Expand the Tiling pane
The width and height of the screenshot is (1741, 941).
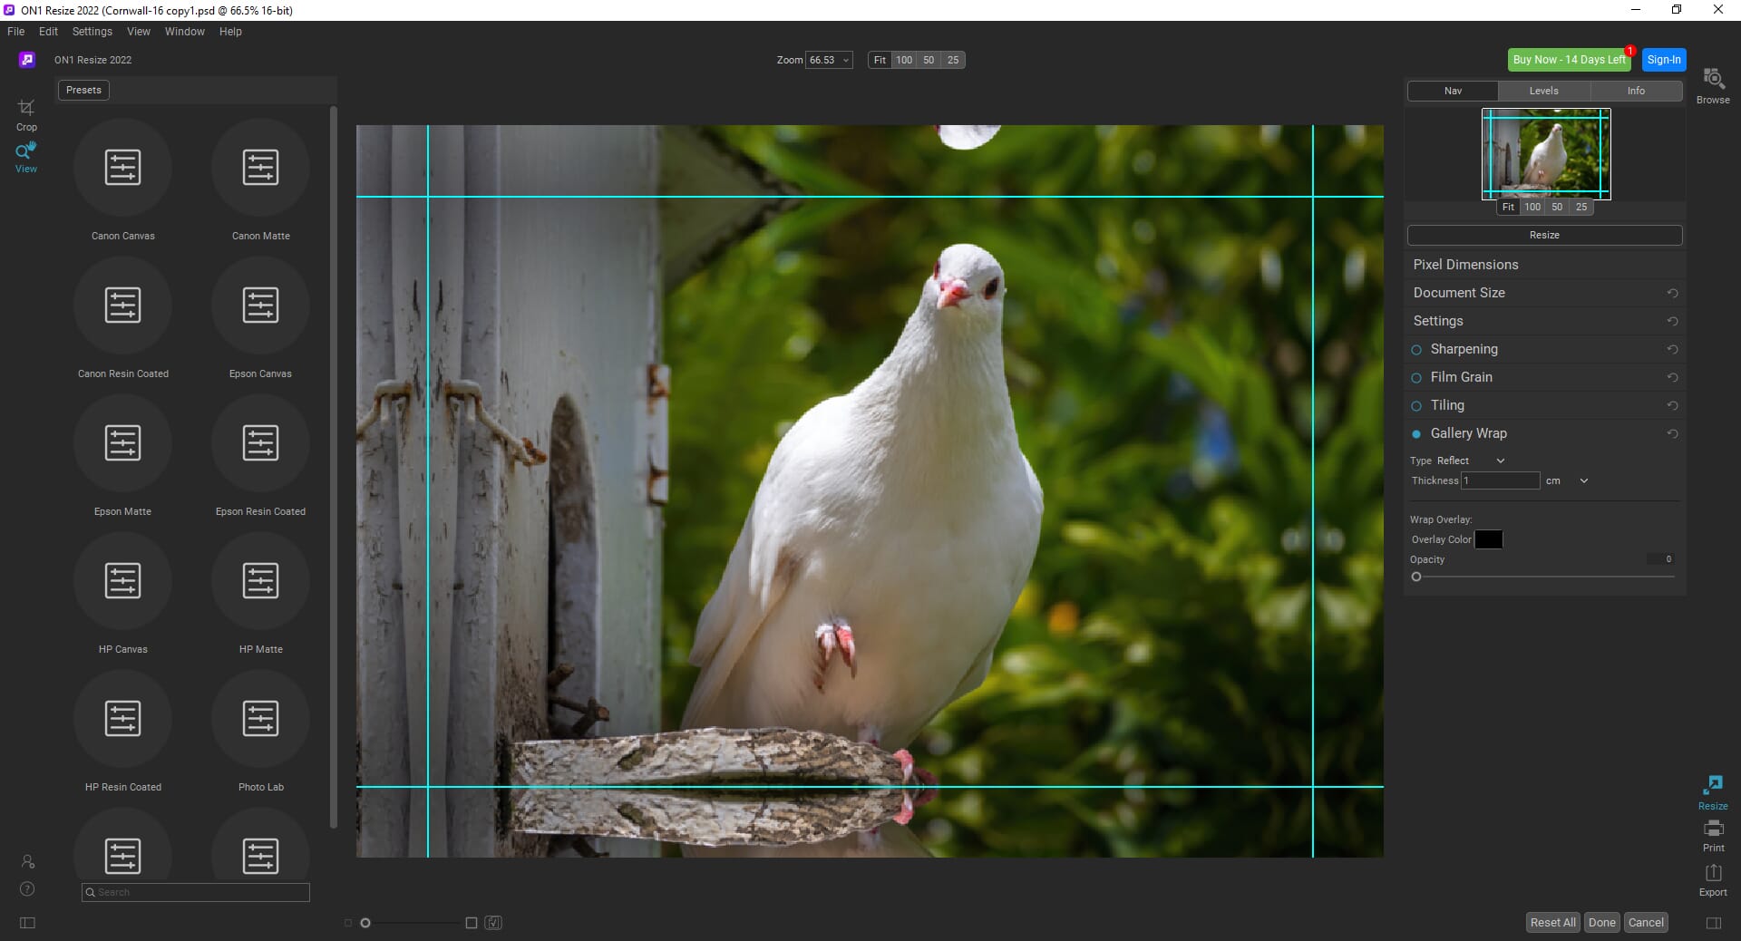[x=1447, y=405]
